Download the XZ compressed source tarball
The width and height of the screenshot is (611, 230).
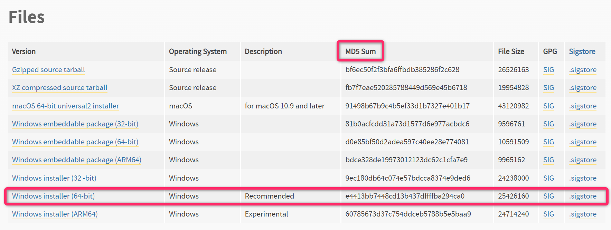pyautogui.click(x=59, y=88)
